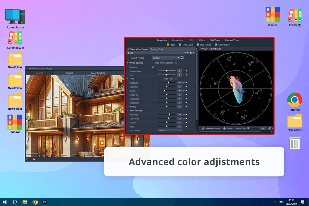Click the save preset floppy disk icon
Image resolution: width=309 pixels, height=206 pixels.
tap(182, 58)
